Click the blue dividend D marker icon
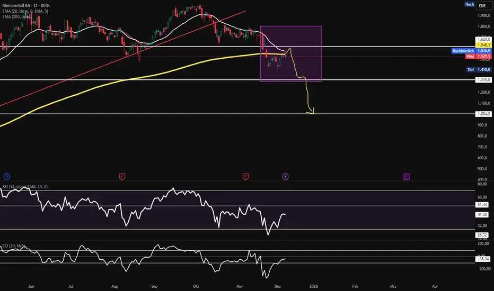The height and width of the screenshot is (291, 494). [x=6, y=177]
